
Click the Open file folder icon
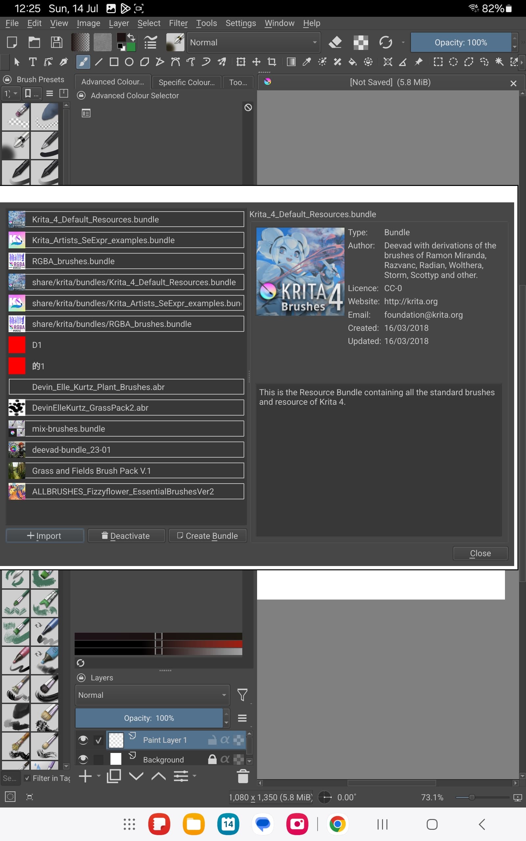point(34,42)
